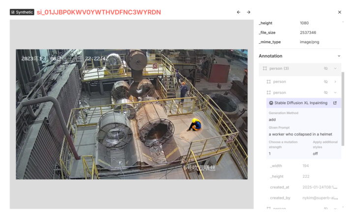Viewport: 354px width, 217px height.
Task: Click the Synthetic badge
Action: pyautogui.click(x=22, y=12)
